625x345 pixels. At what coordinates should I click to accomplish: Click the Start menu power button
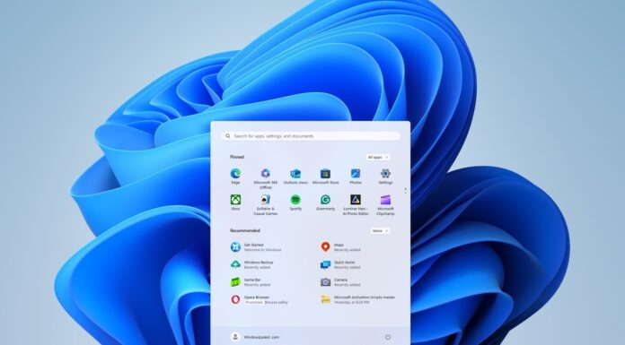pos(388,337)
